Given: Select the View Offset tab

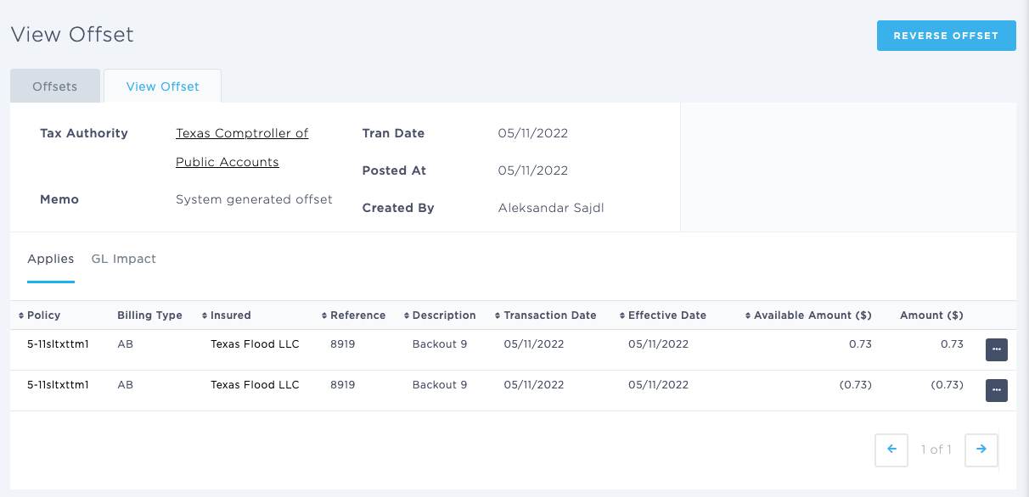Looking at the screenshot, I should point(162,87).
